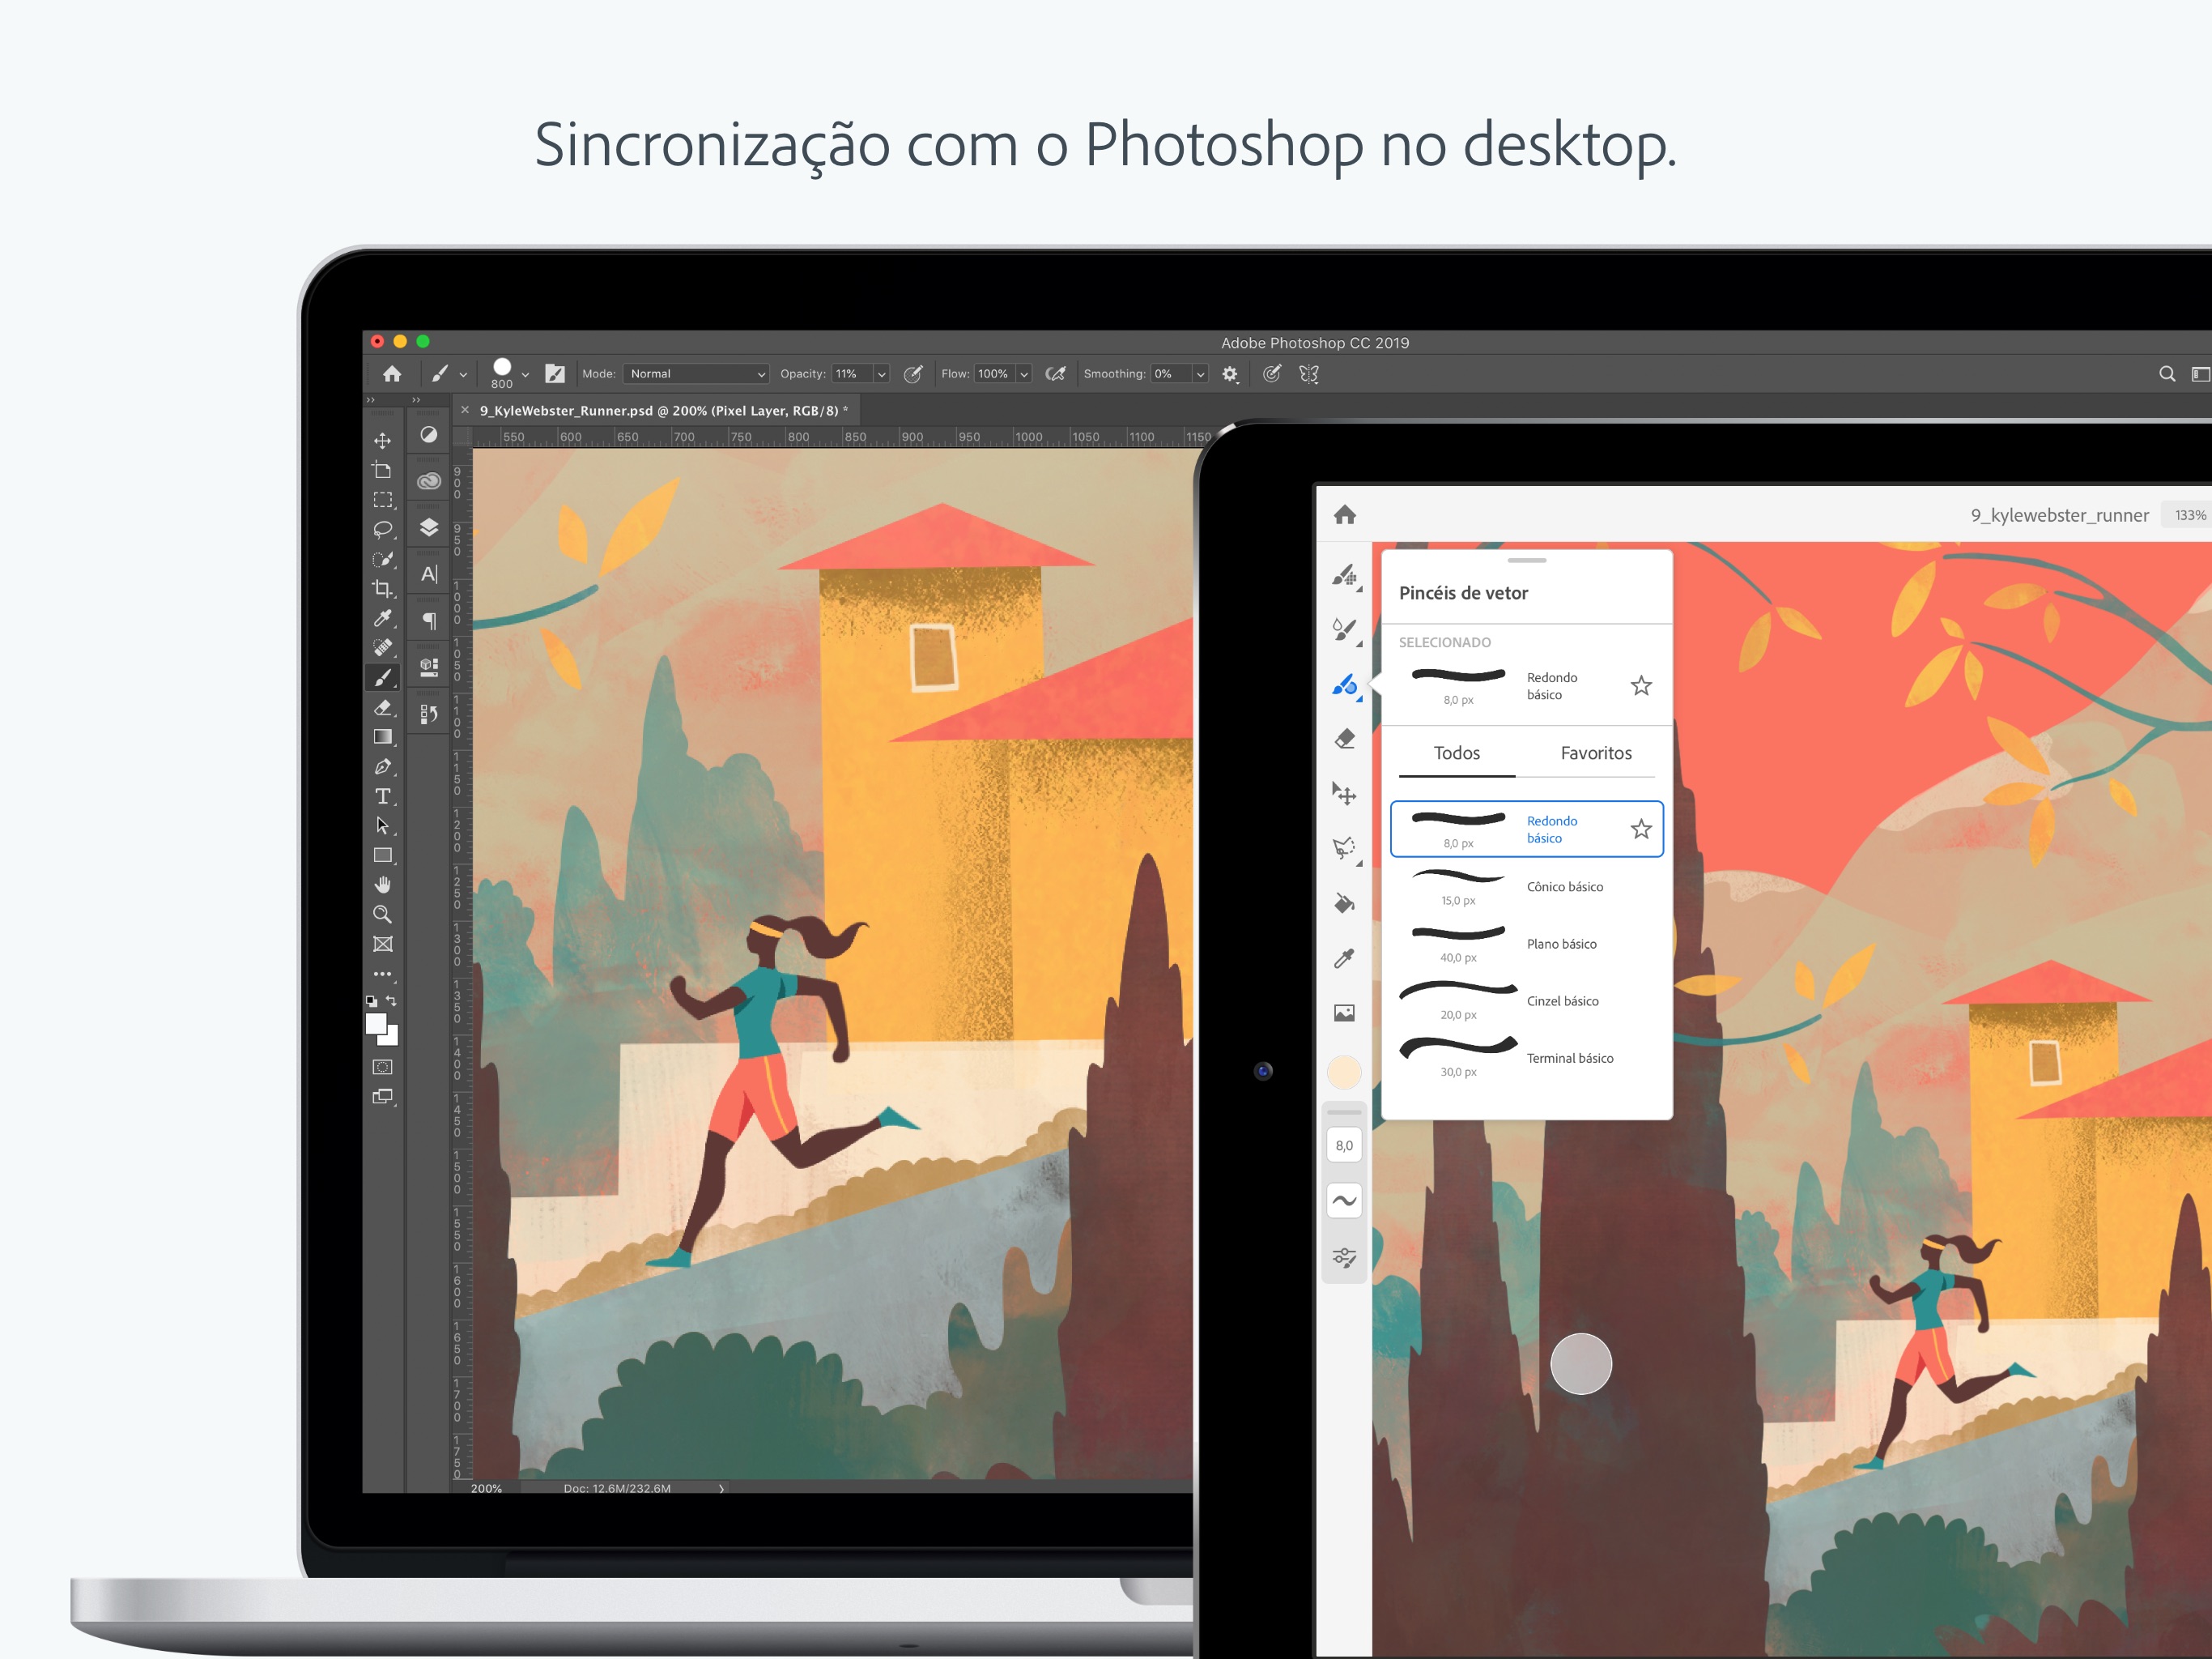This screenshot has width=2212, height=1659.
Task: Select the Pen tool in Photoshop
Action: pyautogui.click(x=382, y=766)
